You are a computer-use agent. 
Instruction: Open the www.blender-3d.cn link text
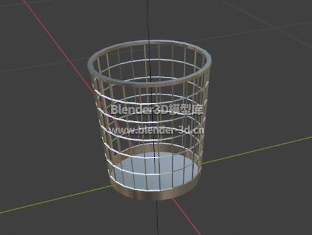click(157, 130)
